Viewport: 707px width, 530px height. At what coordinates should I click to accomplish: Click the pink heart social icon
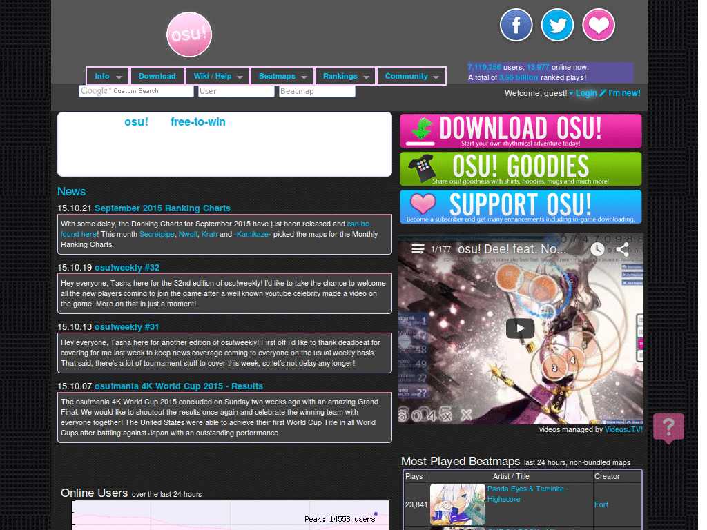[599, 25]
